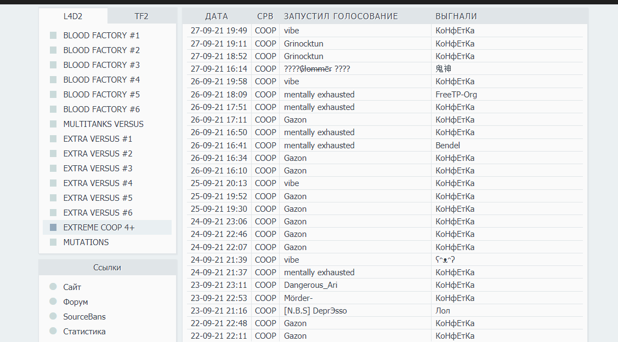Viewport: 618px width, 342px height.
Task: Click highlighted square beside EXTREME COOP 4+
Action: coord(53,228)
